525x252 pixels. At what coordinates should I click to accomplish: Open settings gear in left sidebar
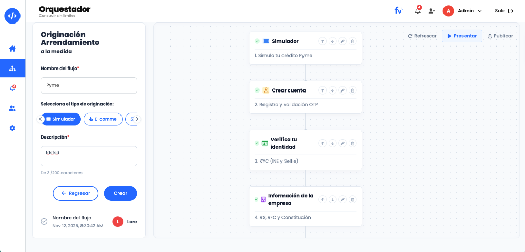pos(12,128)
